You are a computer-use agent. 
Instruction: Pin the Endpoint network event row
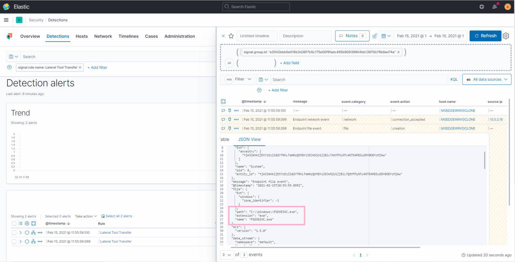(x=230, y=120)
